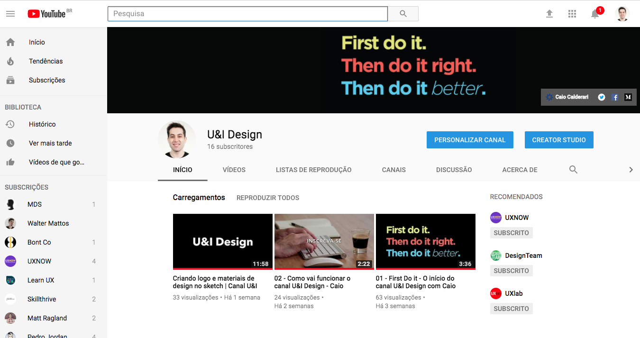Open the hamburger guide menu
Image resolution: width=640 pixels, height=338 pixels.
10,14
